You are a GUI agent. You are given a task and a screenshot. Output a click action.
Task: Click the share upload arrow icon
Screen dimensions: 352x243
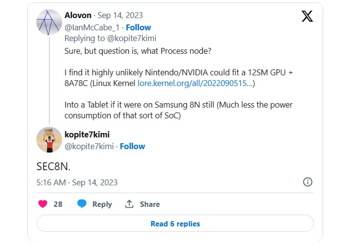click(x=130, y=204)
